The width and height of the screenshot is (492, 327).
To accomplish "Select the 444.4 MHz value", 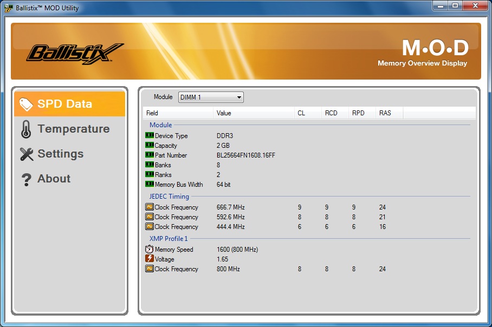I will coord(231,227).
